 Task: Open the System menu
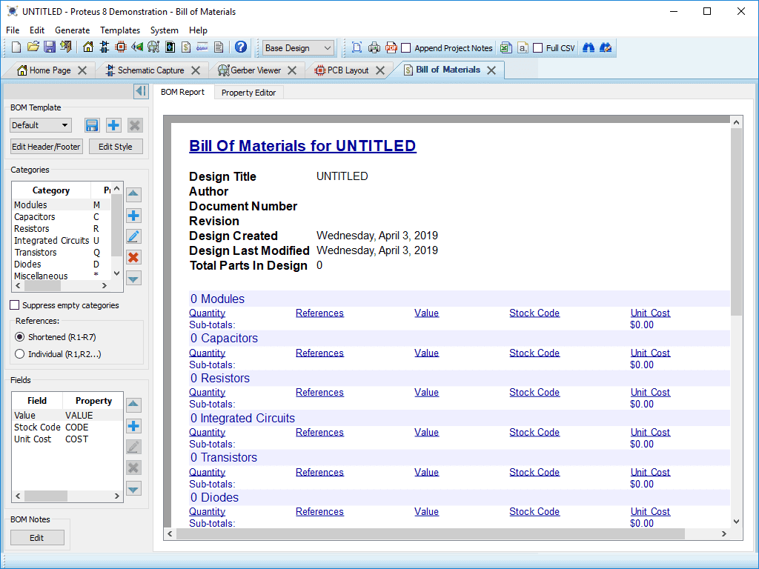pyautogui.click(x=164, y=30)
